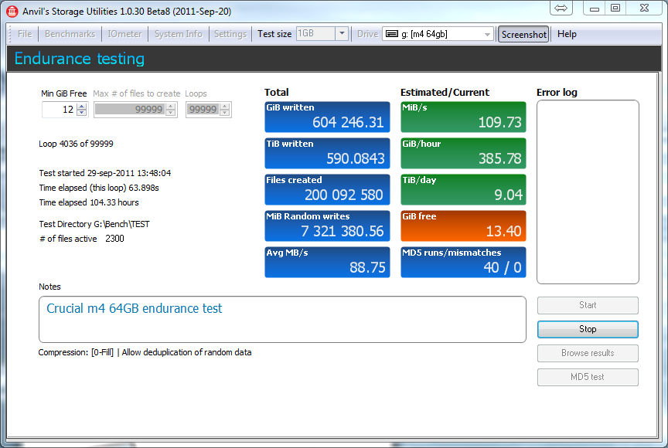The width and height of the screenshot is (668, 448).
Task: Click inside the Error log box
Action: 588,192
